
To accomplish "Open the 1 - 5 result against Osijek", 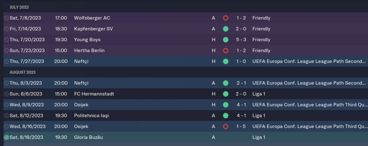I will pos(241,127).
